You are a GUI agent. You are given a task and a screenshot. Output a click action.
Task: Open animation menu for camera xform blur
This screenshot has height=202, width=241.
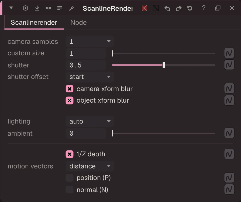[x=229, y=88]
